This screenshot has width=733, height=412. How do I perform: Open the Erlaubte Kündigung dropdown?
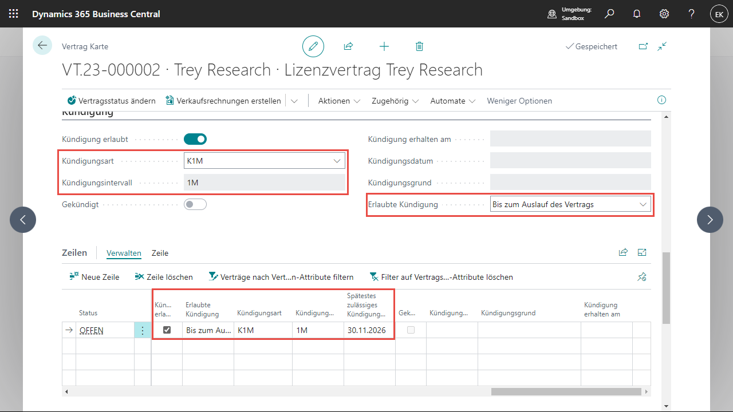click(643, 204)
